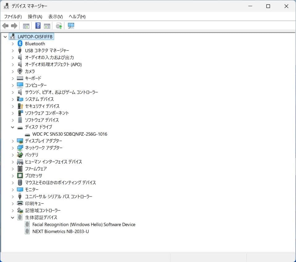This screenshot has height=262, width=296.
Task: Open Properties with the properties toolbar icon
Action: coord(47,26)
